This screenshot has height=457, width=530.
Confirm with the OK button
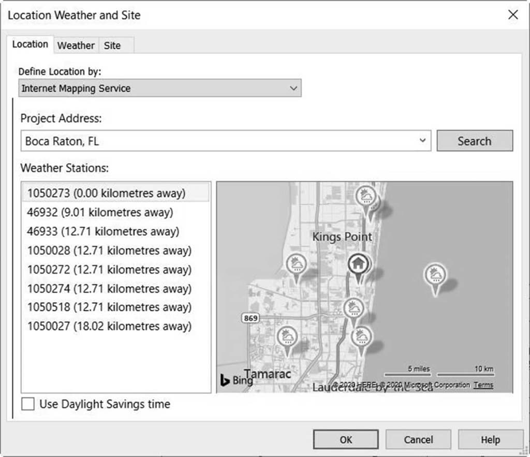point(346,439)
